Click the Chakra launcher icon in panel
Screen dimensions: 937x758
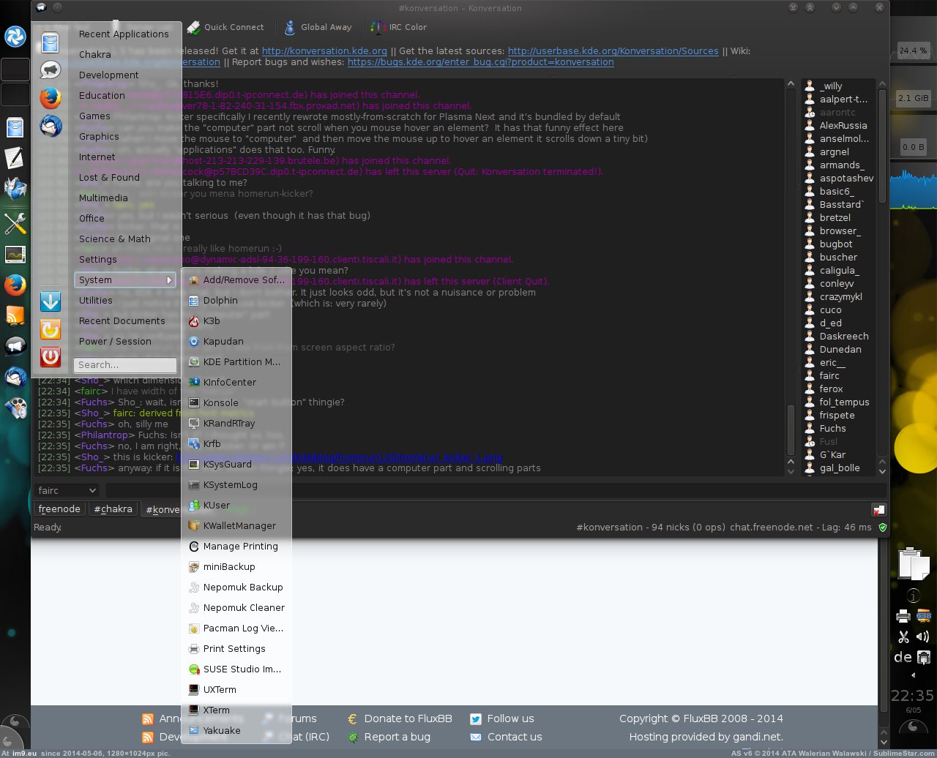point(15,37)
